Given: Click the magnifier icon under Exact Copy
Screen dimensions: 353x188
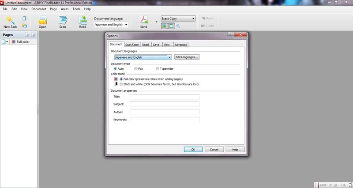Looking at the screenshot, I should (x=178, y=26).
